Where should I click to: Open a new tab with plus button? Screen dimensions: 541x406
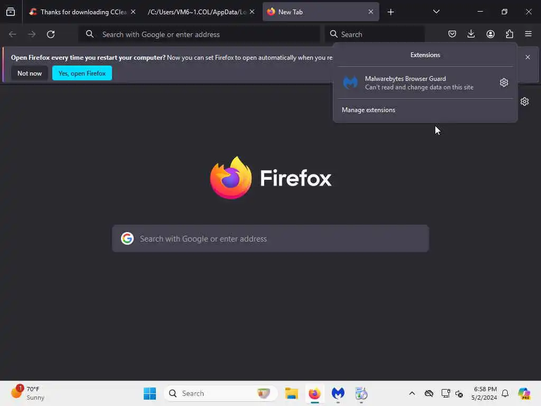(390, 12)
